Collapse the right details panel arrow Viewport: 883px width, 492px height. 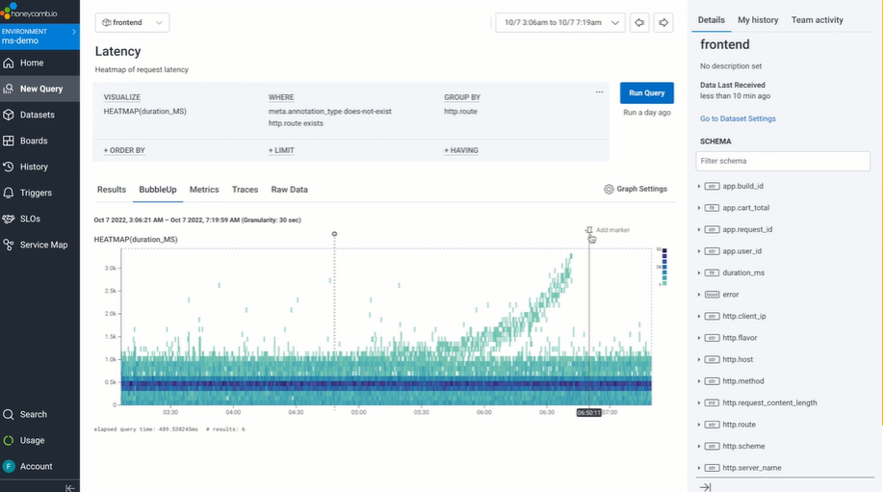(705, 487)
